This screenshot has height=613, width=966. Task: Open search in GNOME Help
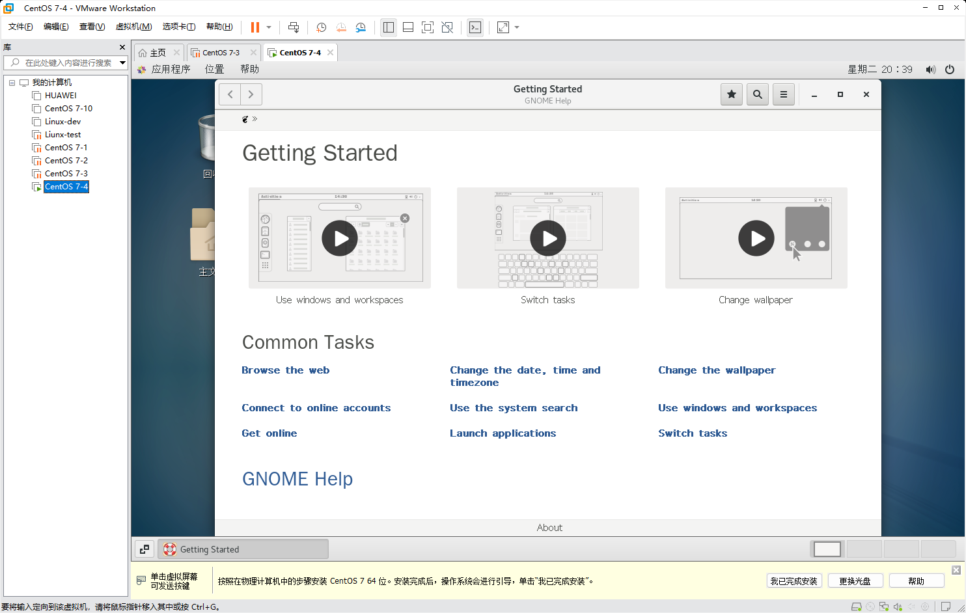[758, 94]
